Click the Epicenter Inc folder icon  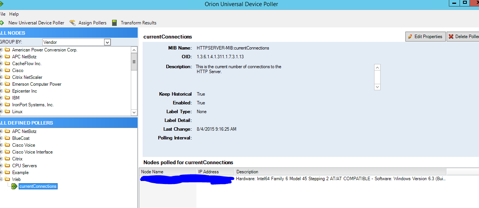(x=7, y=91)
